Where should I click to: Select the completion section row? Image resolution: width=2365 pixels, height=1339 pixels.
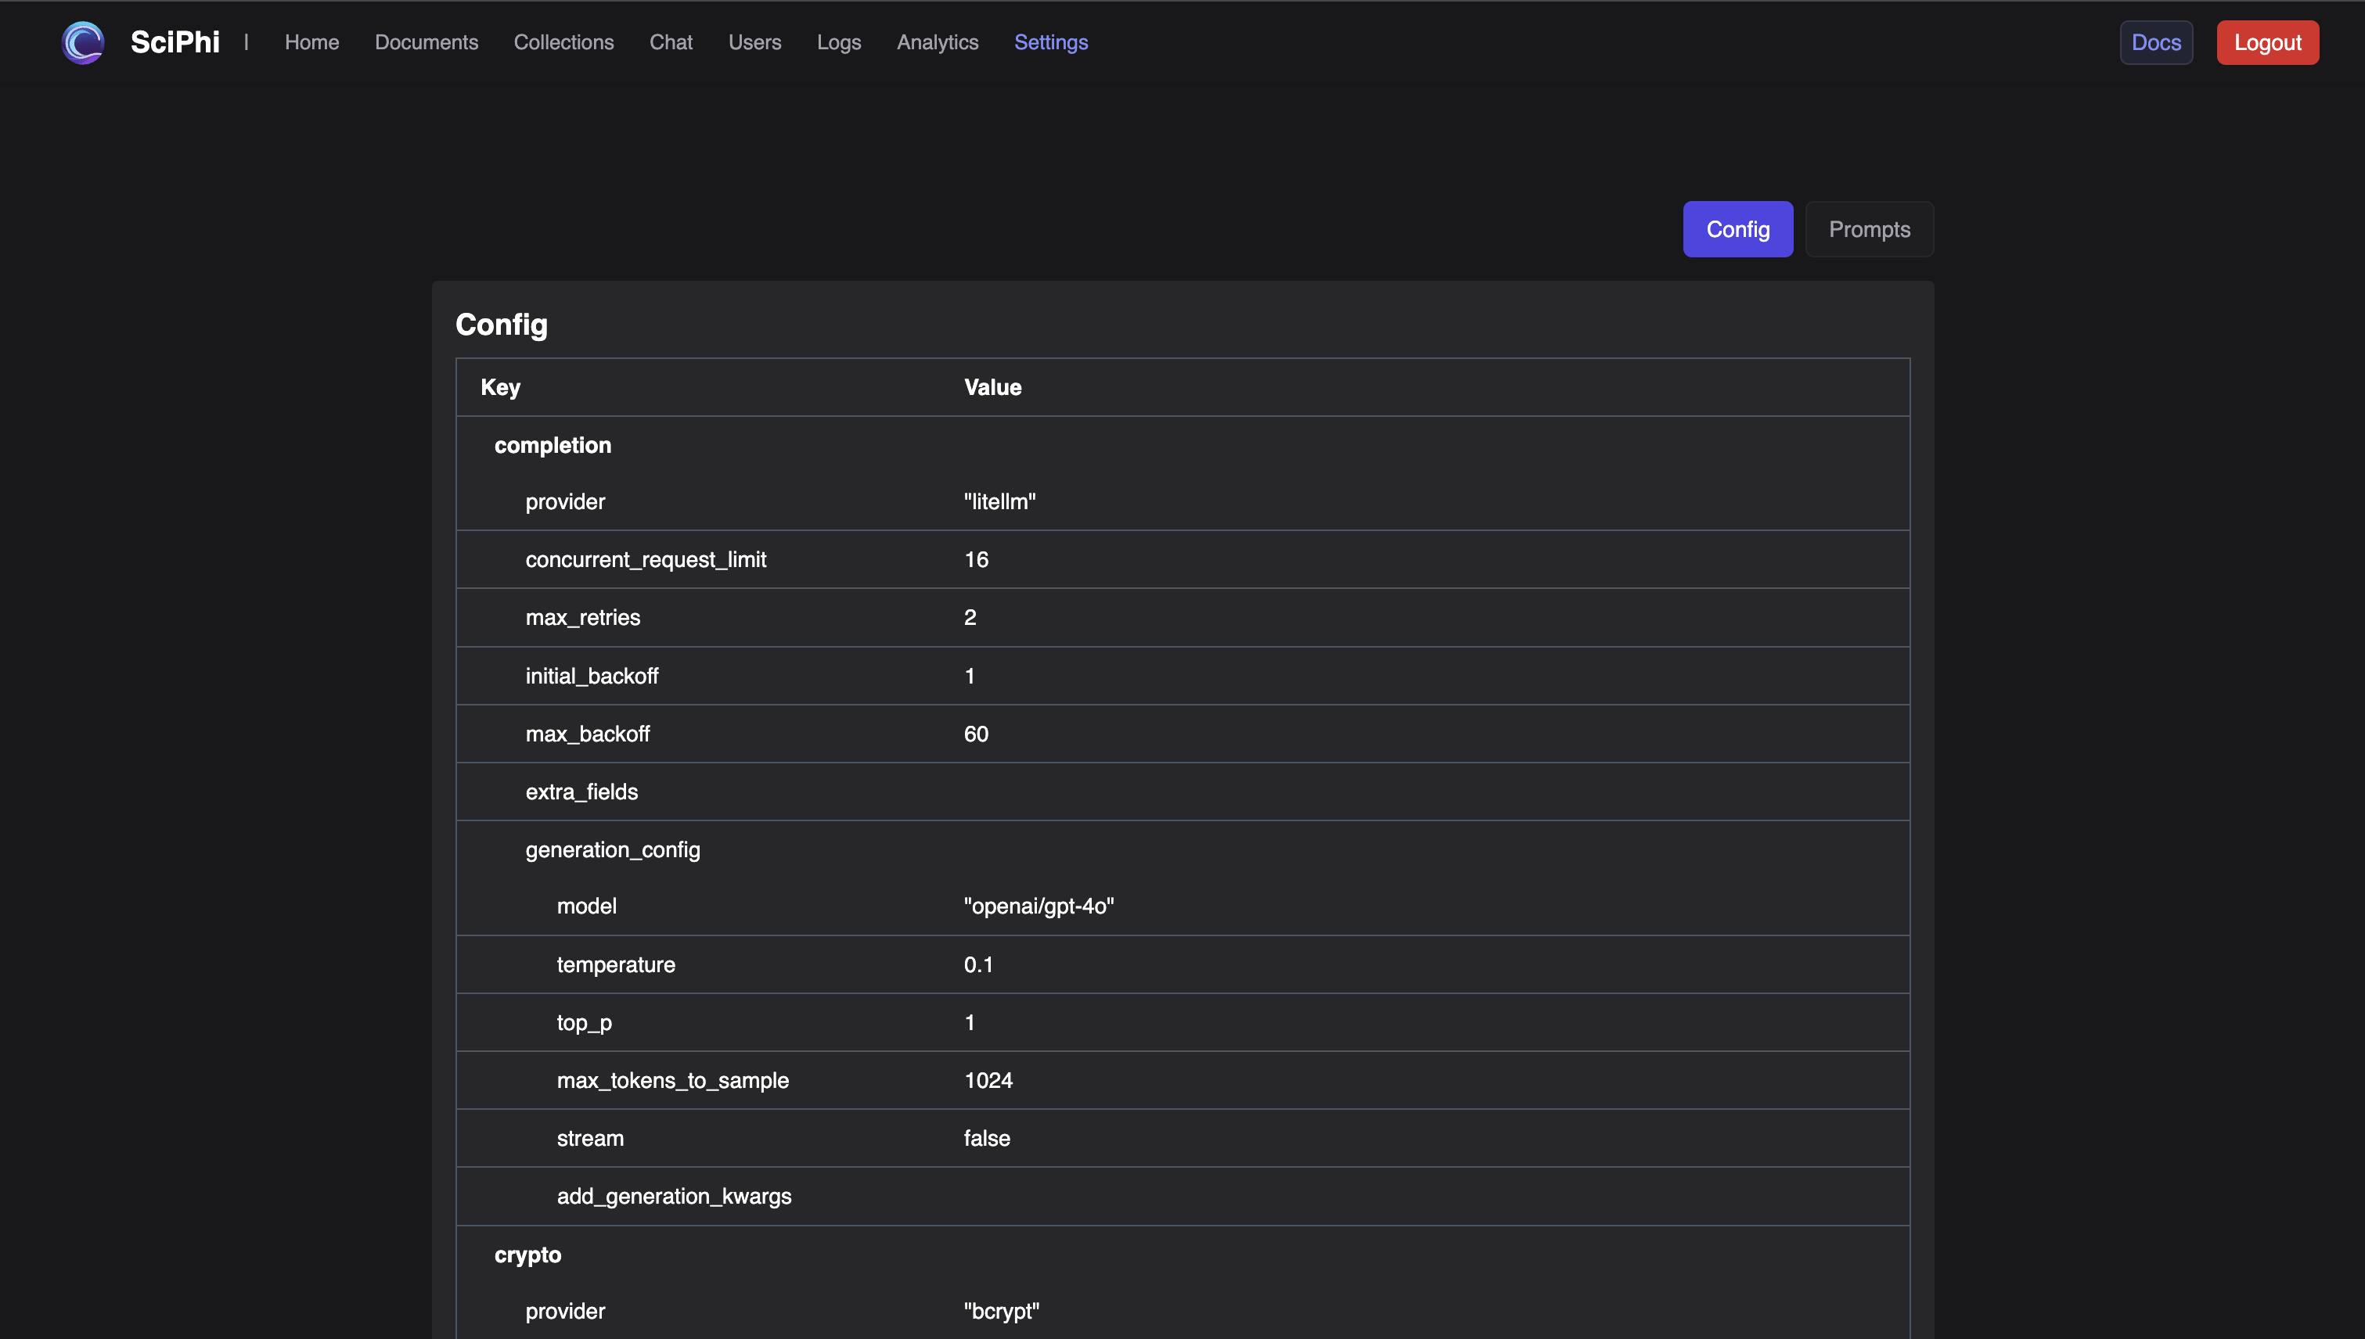(x=1182, y=445)
